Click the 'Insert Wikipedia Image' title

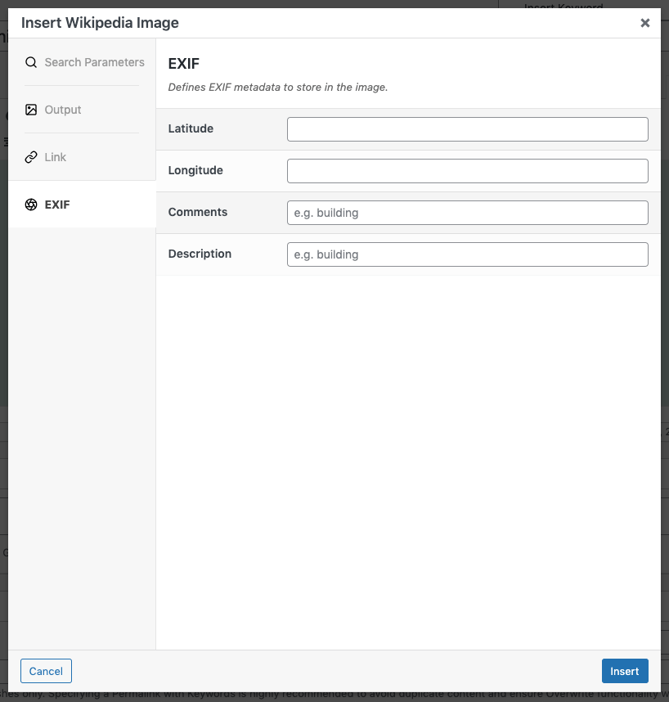[x=100, y=23]
